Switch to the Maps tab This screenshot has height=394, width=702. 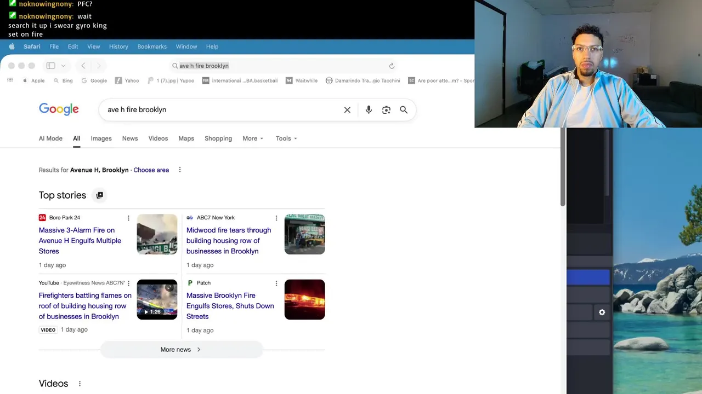186,138
